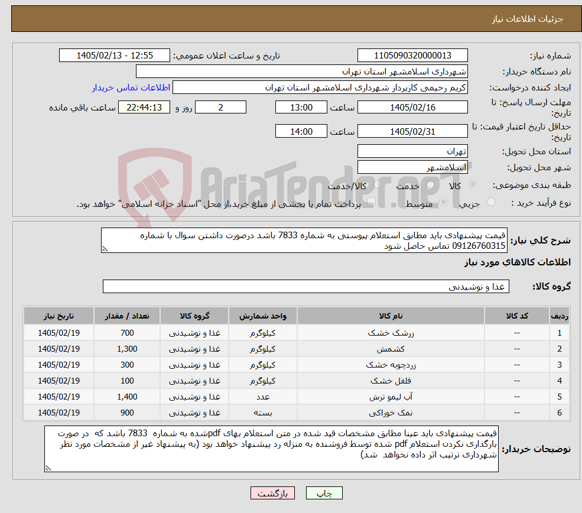Click the نام کالا column header
582x513 pixels.
(x=391, y=316)
